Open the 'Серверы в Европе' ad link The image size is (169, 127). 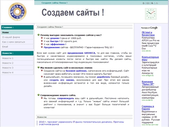(148, 107)
